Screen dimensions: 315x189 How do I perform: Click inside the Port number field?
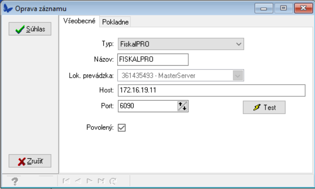click(x=147, y=106)
